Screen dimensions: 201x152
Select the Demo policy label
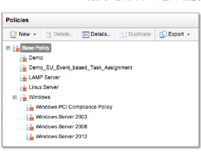pos(36,58)
